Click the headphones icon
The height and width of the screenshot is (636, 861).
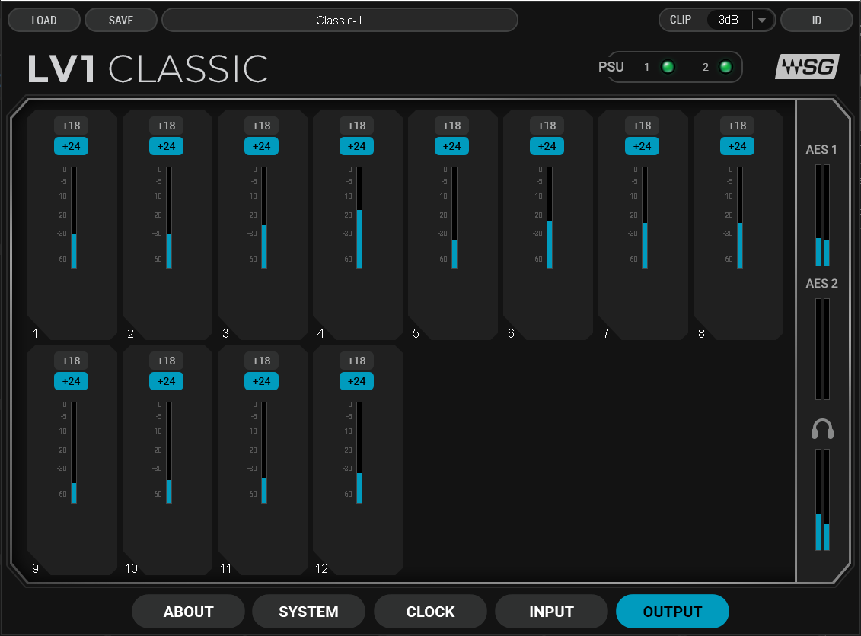click(x=823, y=429)
